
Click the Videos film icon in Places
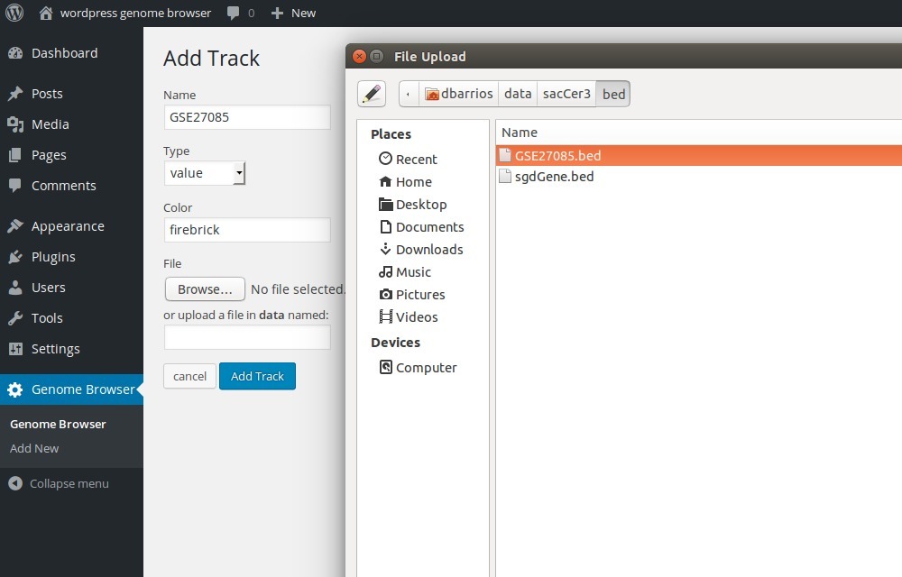coord(385,316)
